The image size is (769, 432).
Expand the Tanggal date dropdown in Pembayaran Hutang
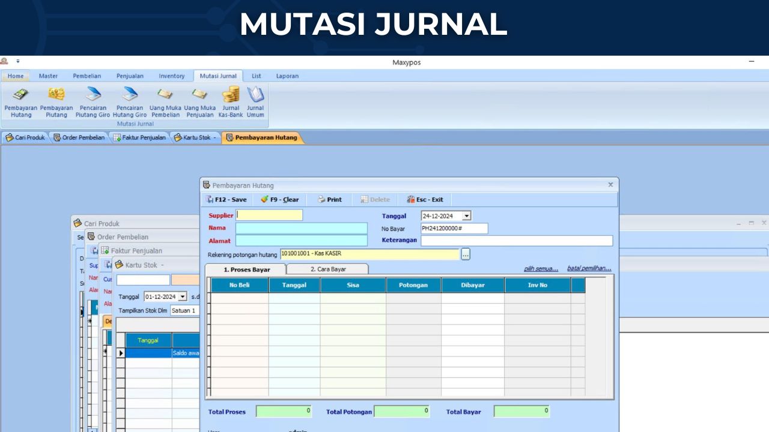click(x=466, y=216)
